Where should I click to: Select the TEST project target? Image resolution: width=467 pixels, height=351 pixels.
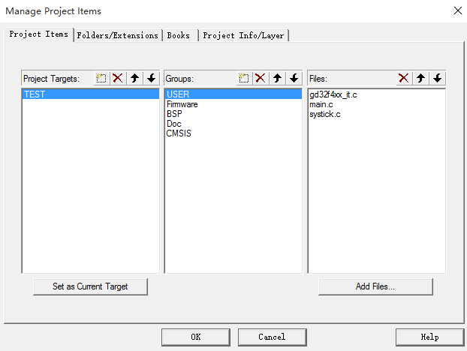91,94
